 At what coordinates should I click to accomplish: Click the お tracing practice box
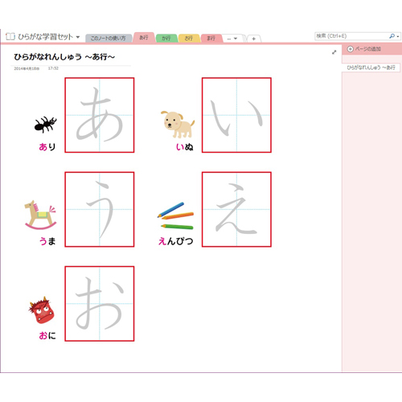100,304
